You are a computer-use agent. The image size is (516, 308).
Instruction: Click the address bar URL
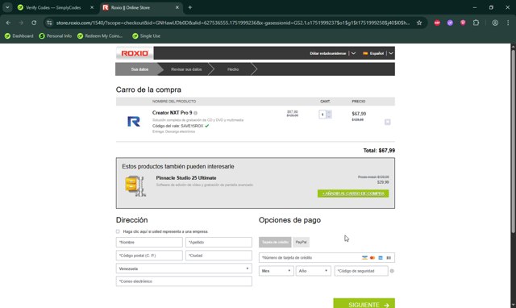[x=233, y=23]
